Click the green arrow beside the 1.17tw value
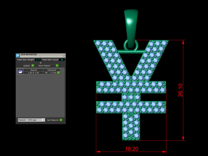208x156 pixels. pyautogui.click(x=58, y=73)
